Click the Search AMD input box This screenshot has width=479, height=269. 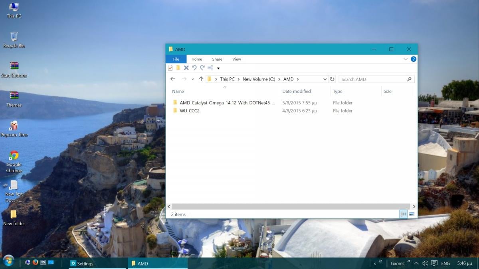pyautogui.click(x=372, y=79)
